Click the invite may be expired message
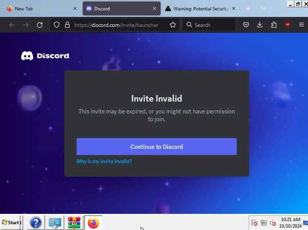308x230 pixels. tap(157, 115)
